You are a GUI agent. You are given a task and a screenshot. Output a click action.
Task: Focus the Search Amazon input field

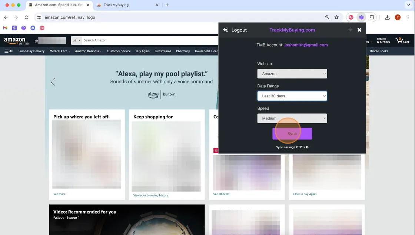click(x=150, y=40)
